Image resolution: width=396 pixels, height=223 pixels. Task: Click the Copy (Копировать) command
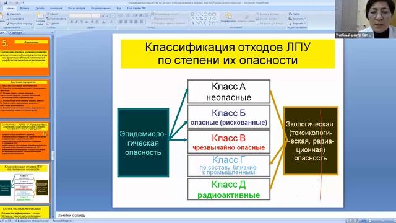click(x=15, y=19)
